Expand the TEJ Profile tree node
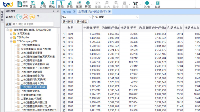This screenshot has height=112, width=200. [x=11, y=37]
